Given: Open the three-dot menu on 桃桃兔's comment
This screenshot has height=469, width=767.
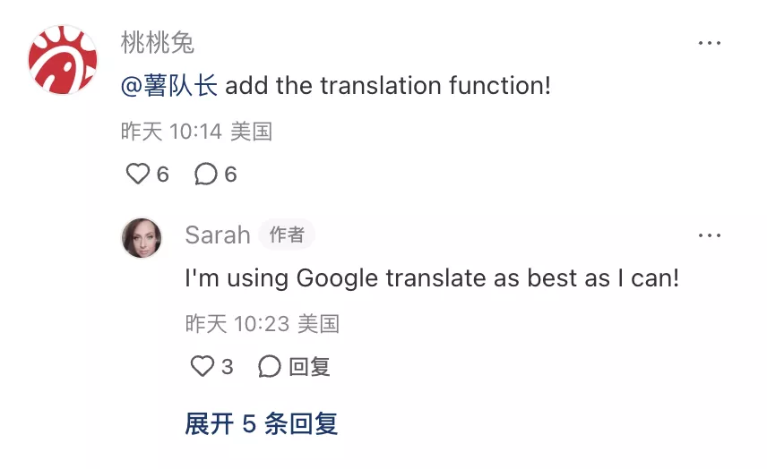Looking at the screenshot, I should pyautogui.click(x=710, y=43).
